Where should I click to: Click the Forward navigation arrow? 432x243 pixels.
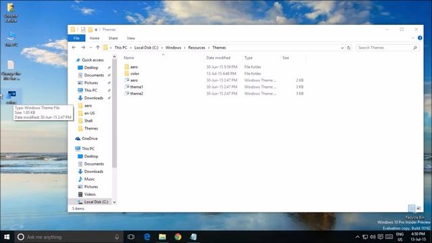click(83, 47)
